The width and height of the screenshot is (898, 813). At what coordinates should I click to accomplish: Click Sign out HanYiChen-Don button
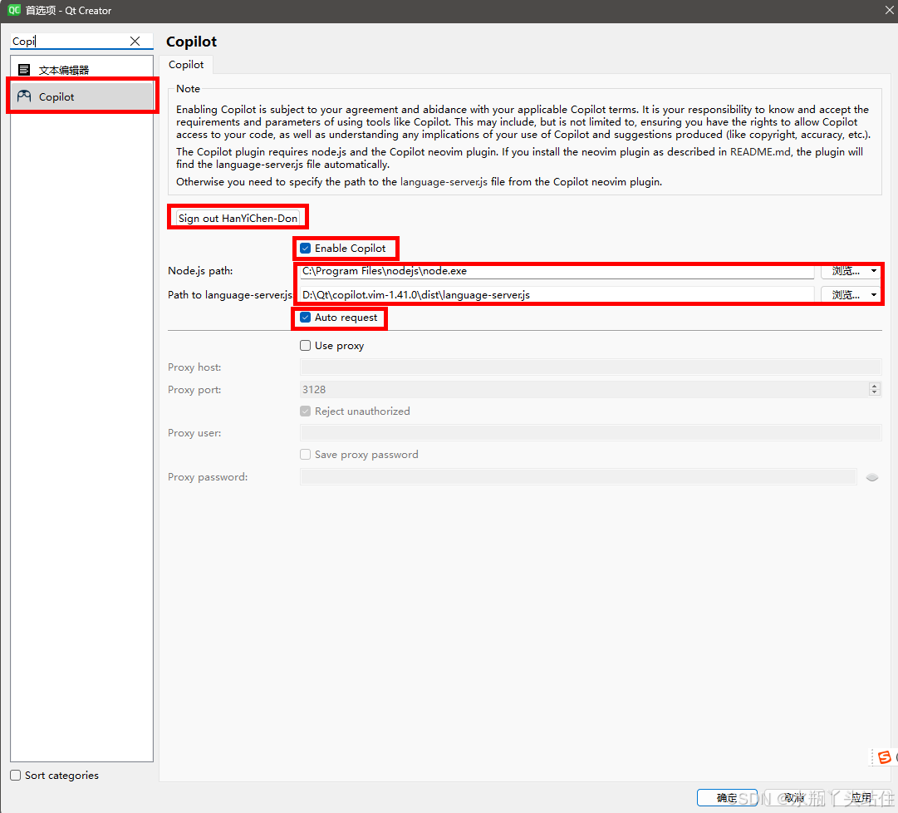(238, 219)
